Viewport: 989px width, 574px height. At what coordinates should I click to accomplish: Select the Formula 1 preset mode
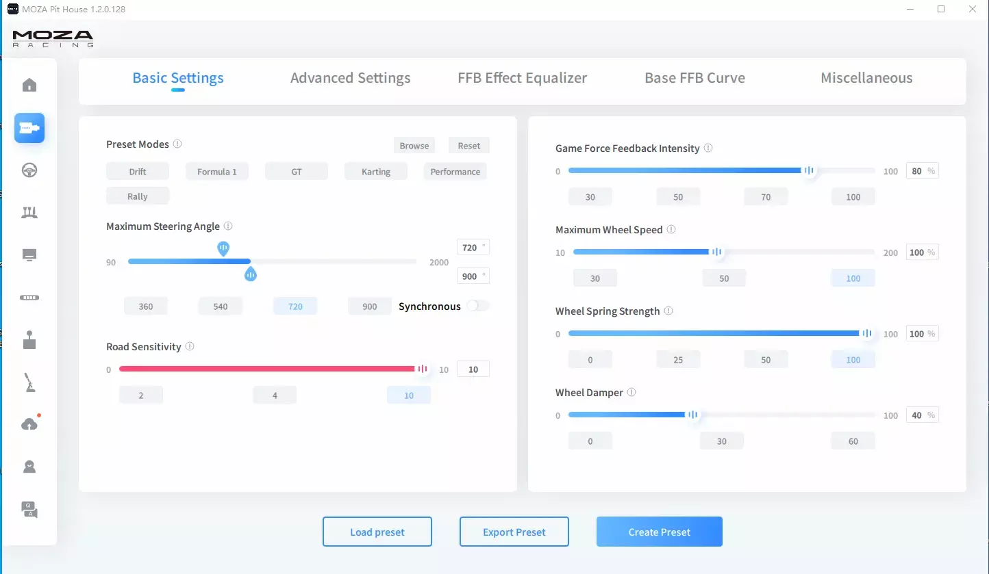click(x=217, y=172)
